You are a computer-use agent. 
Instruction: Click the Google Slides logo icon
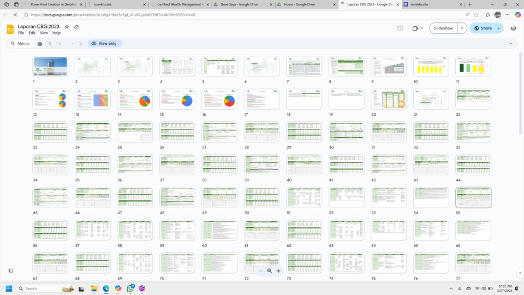point(10,29)
